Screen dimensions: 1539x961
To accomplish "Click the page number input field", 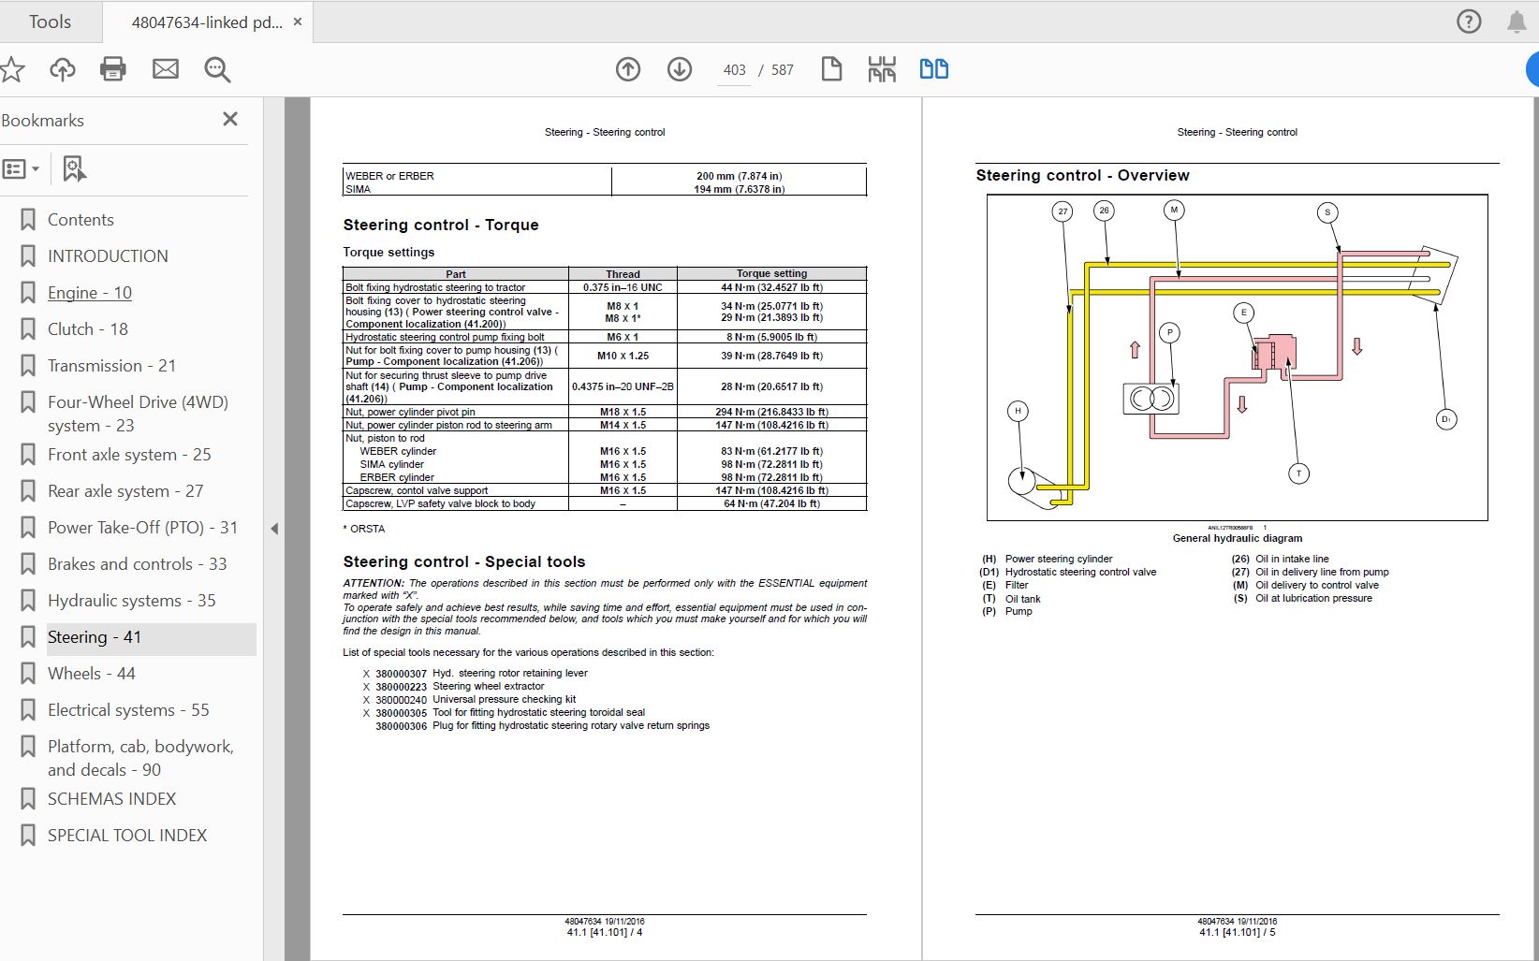I will [734, 70].
